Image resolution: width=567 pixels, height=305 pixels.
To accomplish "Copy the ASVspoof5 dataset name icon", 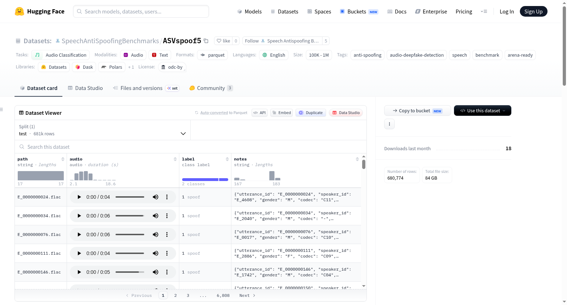I will coord(206,41).
